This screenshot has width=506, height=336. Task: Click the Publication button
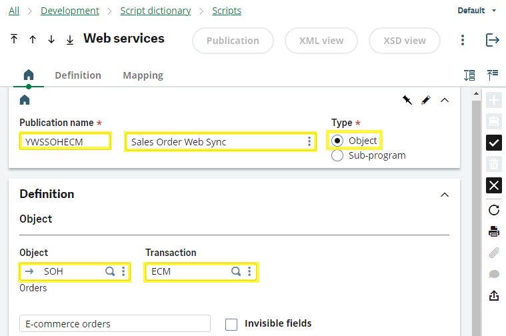click(233, 41)
